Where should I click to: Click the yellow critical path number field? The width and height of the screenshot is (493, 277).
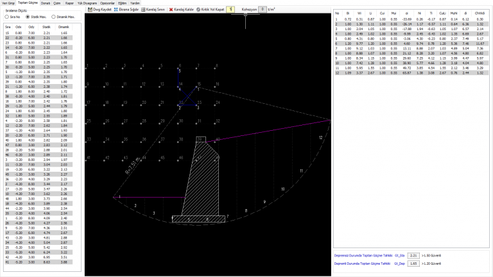pos(230,10)
